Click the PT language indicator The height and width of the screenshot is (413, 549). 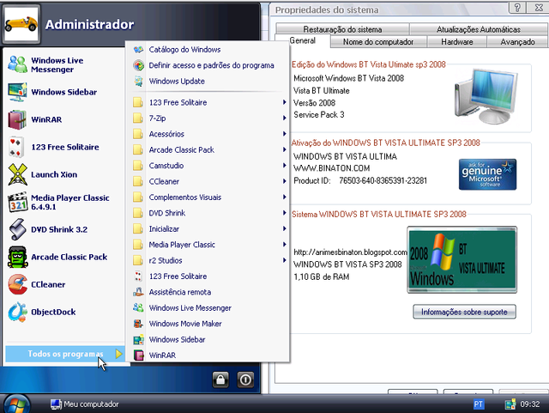click(479, 404)
